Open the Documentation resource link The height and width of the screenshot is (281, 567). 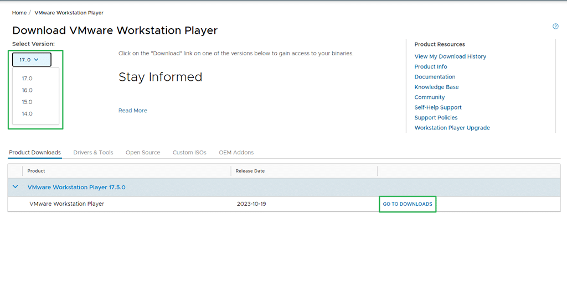435,77
